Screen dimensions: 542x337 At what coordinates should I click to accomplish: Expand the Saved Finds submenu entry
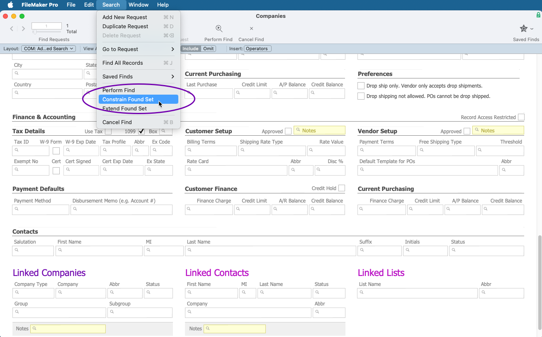139,76
